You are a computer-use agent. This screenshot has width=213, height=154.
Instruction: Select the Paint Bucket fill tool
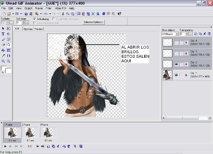pos(3,50)
